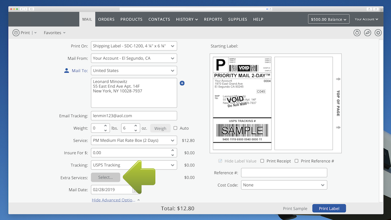Click the upper page-feed arrow beside label
This screenshot has width=391, height=220.
pyautogui.click(x=338, y=79)
